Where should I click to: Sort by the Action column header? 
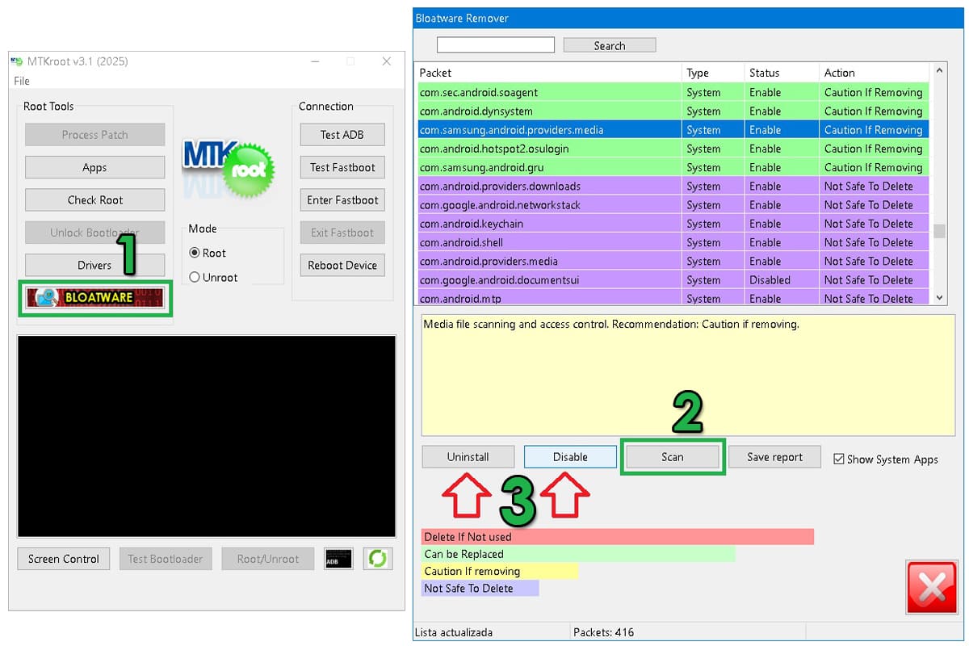(875, 73)
